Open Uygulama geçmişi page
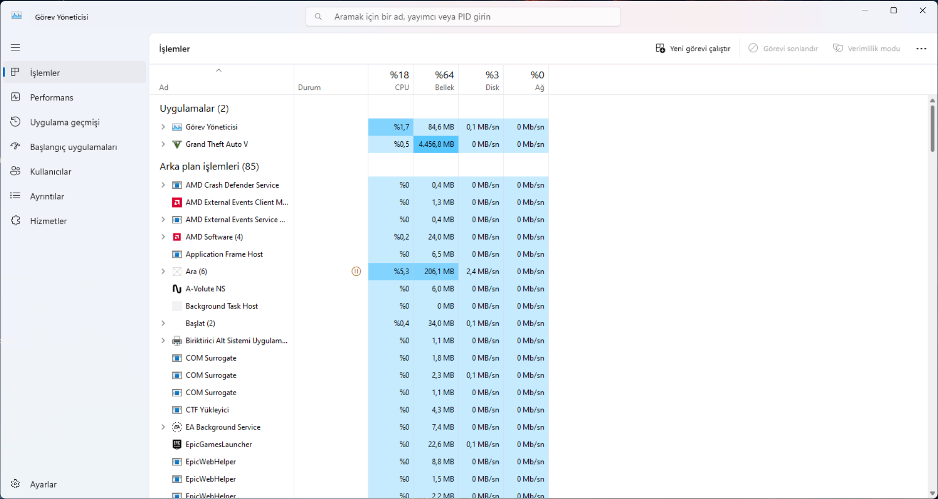938x499 pixels. tap(75, 122)
